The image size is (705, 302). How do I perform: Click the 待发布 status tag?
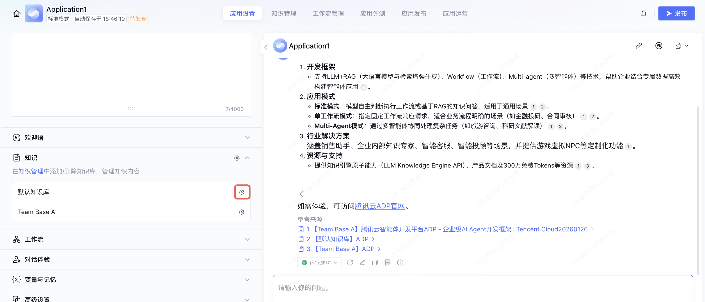click(138, 19)
